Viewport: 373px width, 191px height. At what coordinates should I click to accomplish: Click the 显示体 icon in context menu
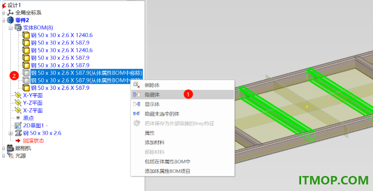click(x=137, y=104)
